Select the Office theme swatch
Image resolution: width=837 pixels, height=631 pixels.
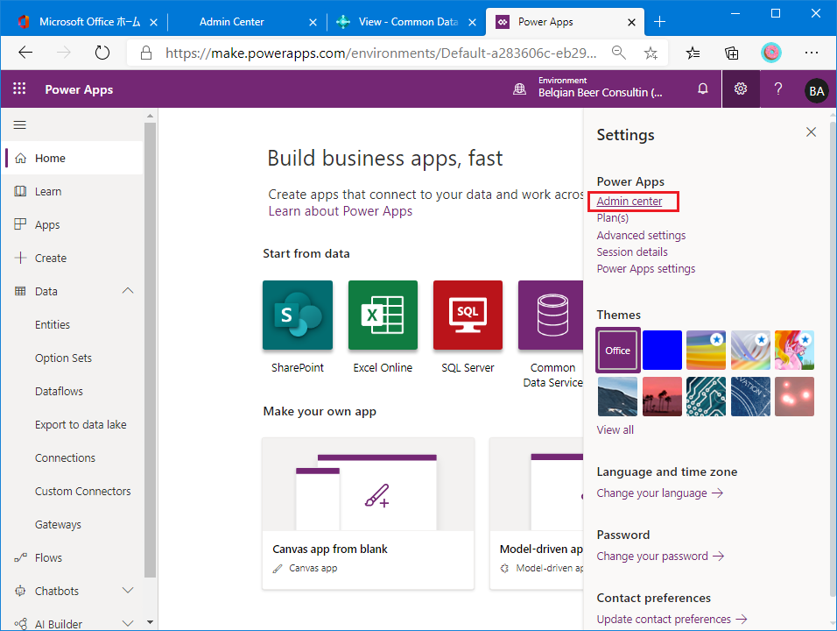point(617,350)
